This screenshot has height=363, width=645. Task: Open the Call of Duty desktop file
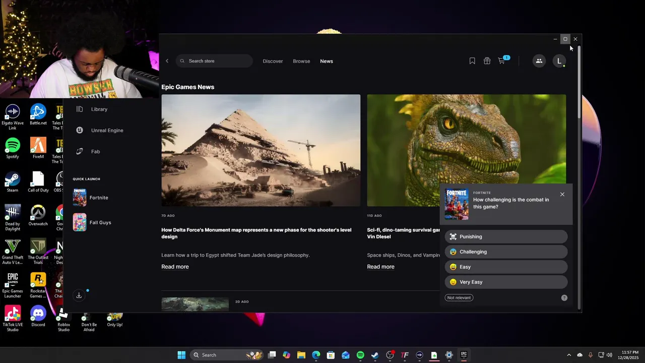(38, 182)
